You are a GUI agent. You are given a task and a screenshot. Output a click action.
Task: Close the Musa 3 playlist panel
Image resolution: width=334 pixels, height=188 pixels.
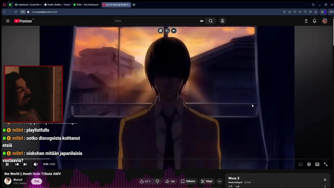(x=325, y=180)
